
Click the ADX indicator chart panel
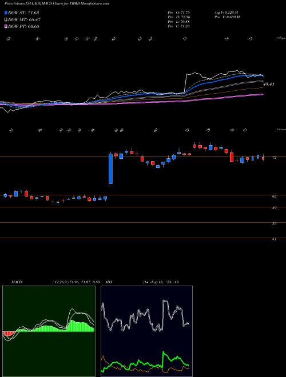coord(146,331)
